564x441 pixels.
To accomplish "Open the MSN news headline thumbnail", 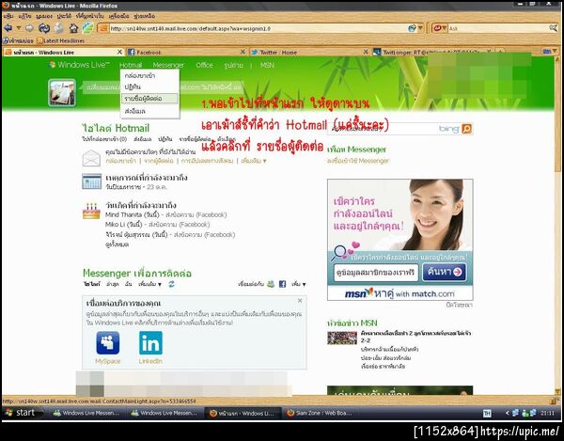I will pos(342,339).
